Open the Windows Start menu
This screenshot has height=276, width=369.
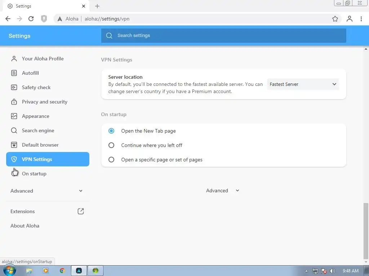pyautogui.click(x=9, y=270)
